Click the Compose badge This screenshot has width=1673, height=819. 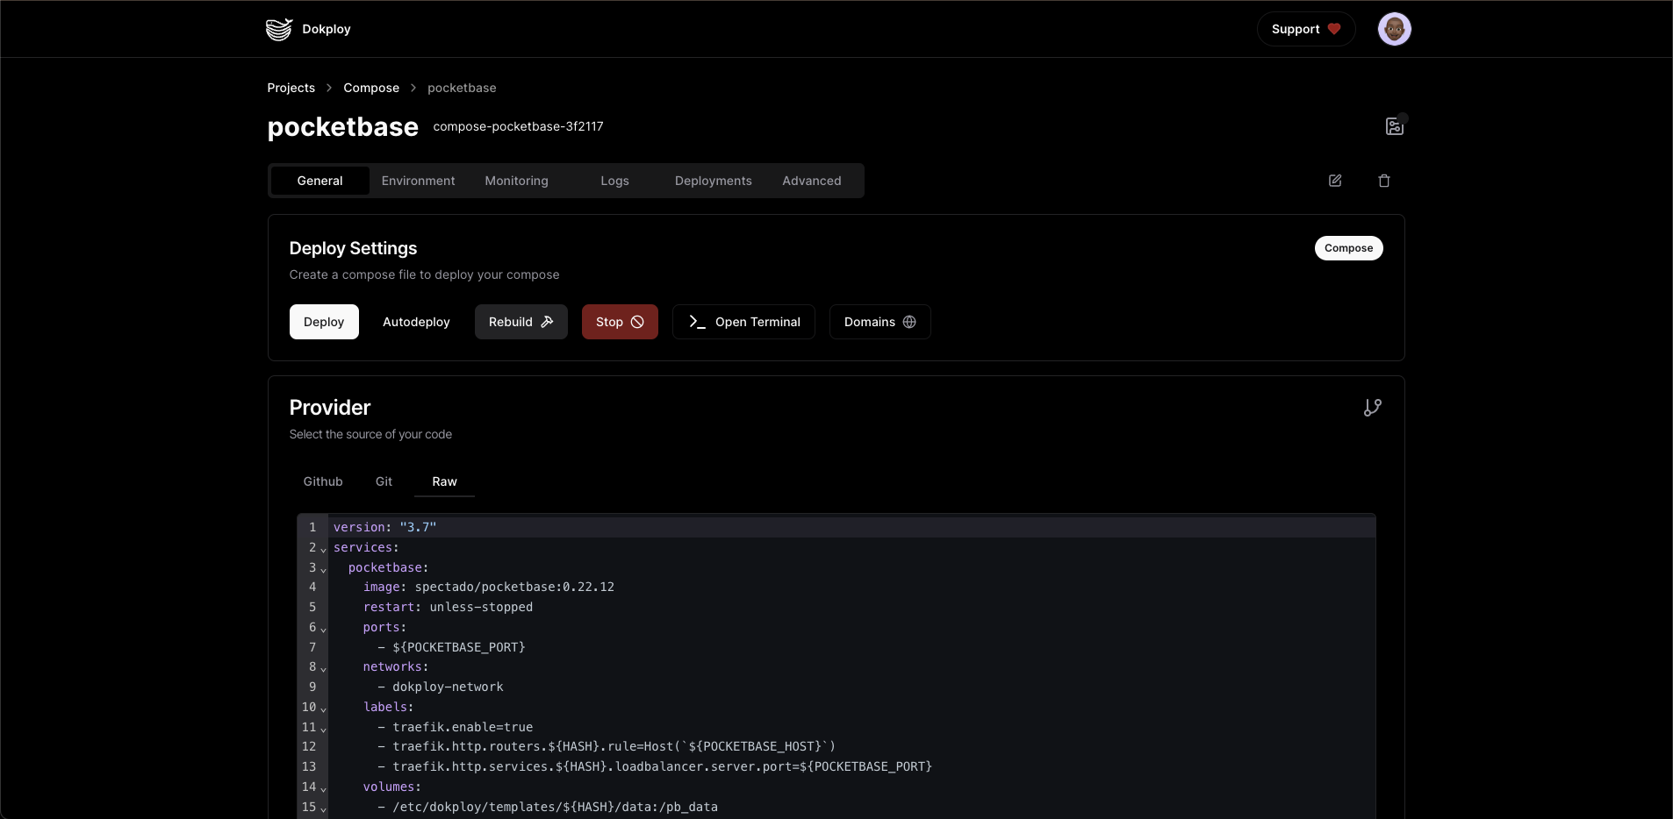coord(1348,248)
